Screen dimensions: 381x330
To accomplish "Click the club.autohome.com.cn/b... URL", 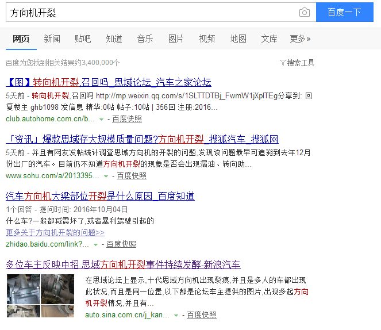I will [x=50, y=119].
